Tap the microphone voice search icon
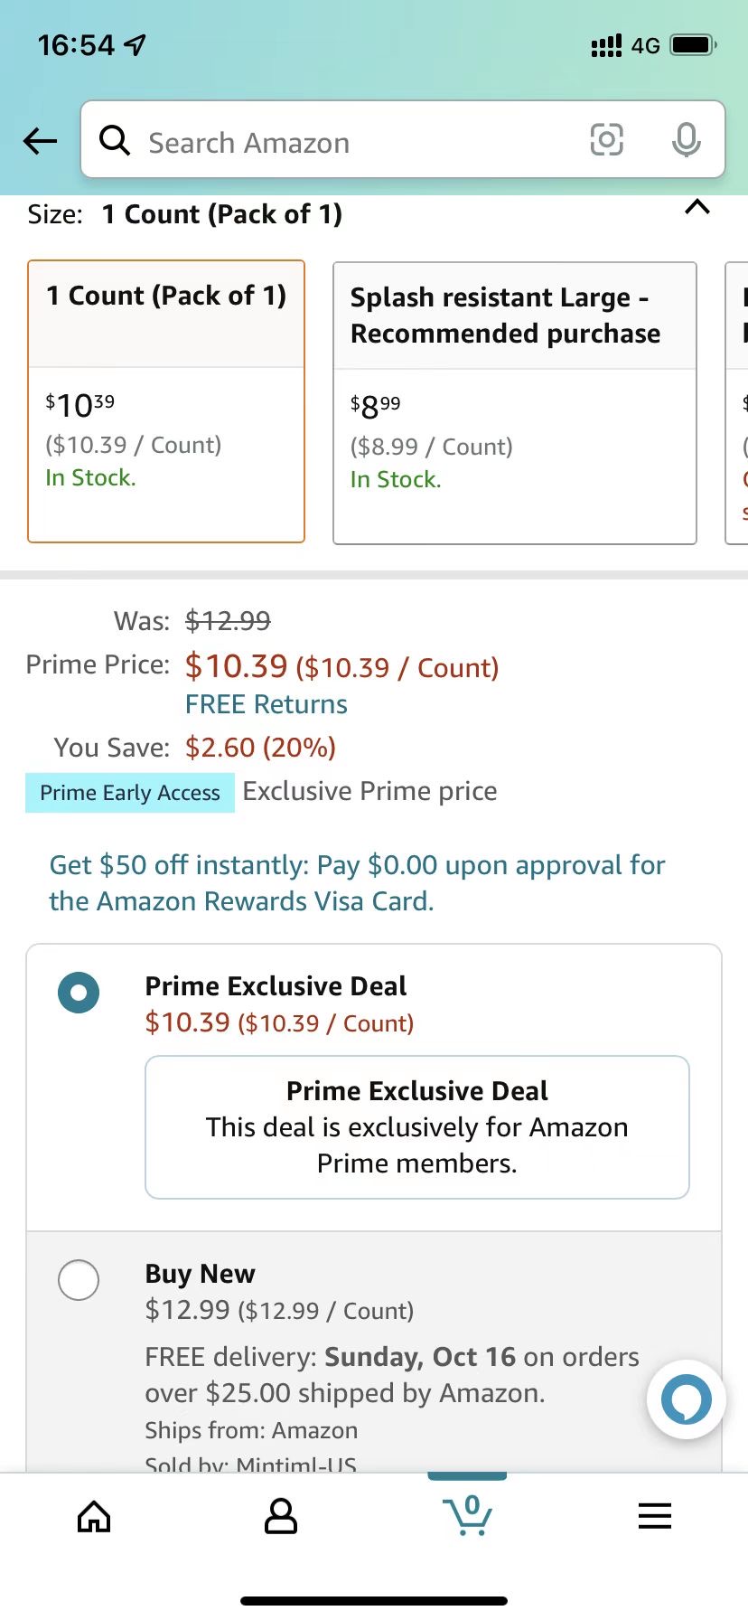The height and width of the screenshot is (1620, 748). (687, 139)
